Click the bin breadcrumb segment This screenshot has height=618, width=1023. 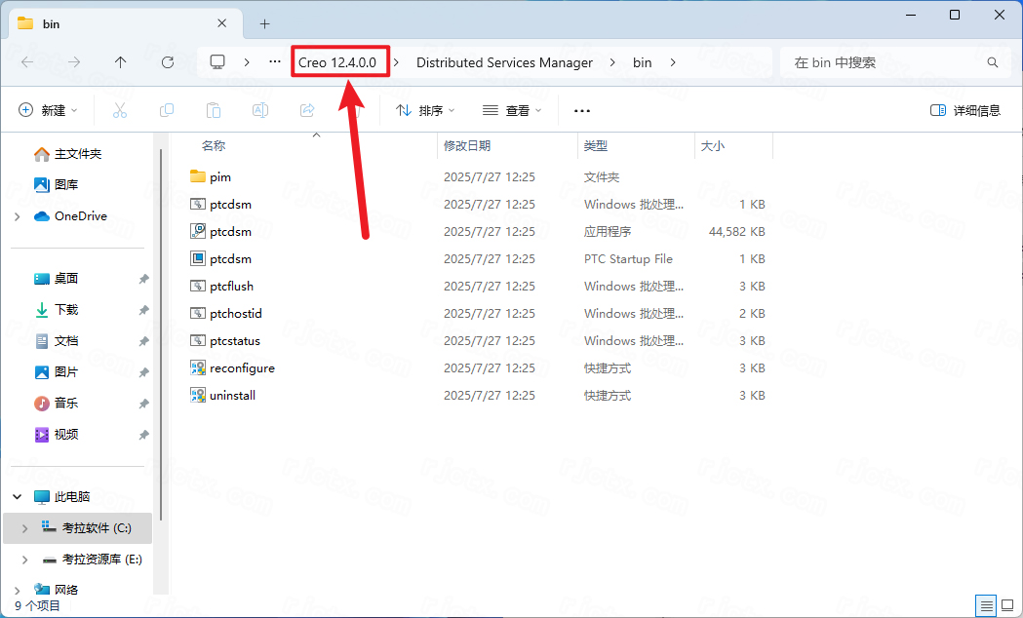(x=642, y=62)
